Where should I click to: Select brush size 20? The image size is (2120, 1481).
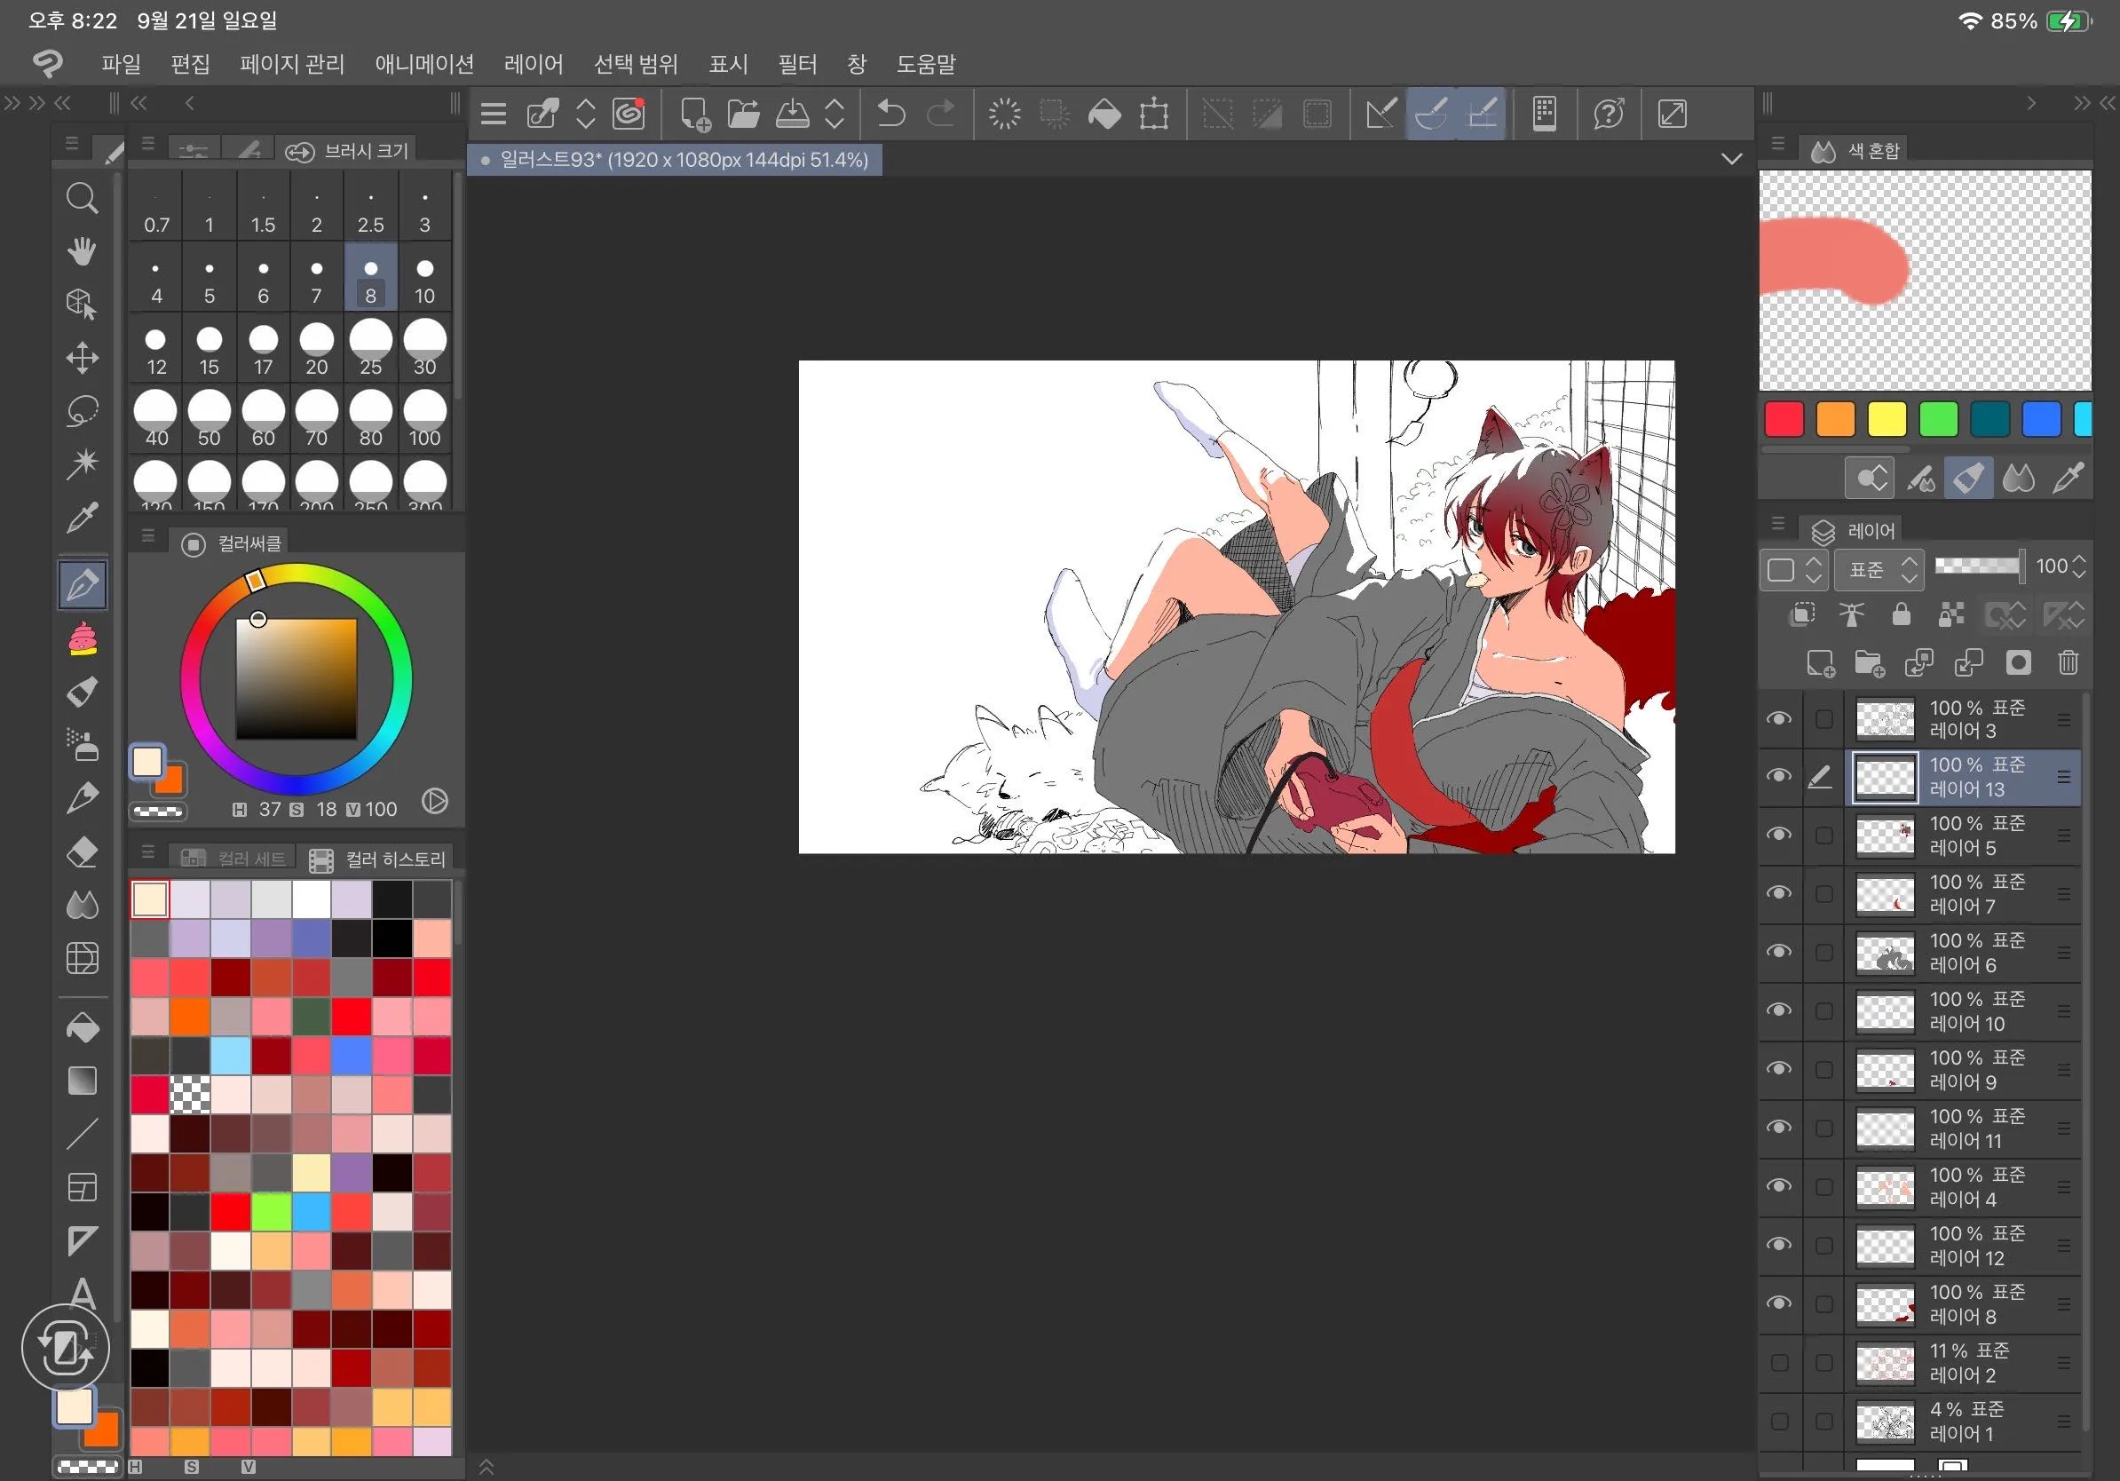pyautogui.click(x=316, y=349)
